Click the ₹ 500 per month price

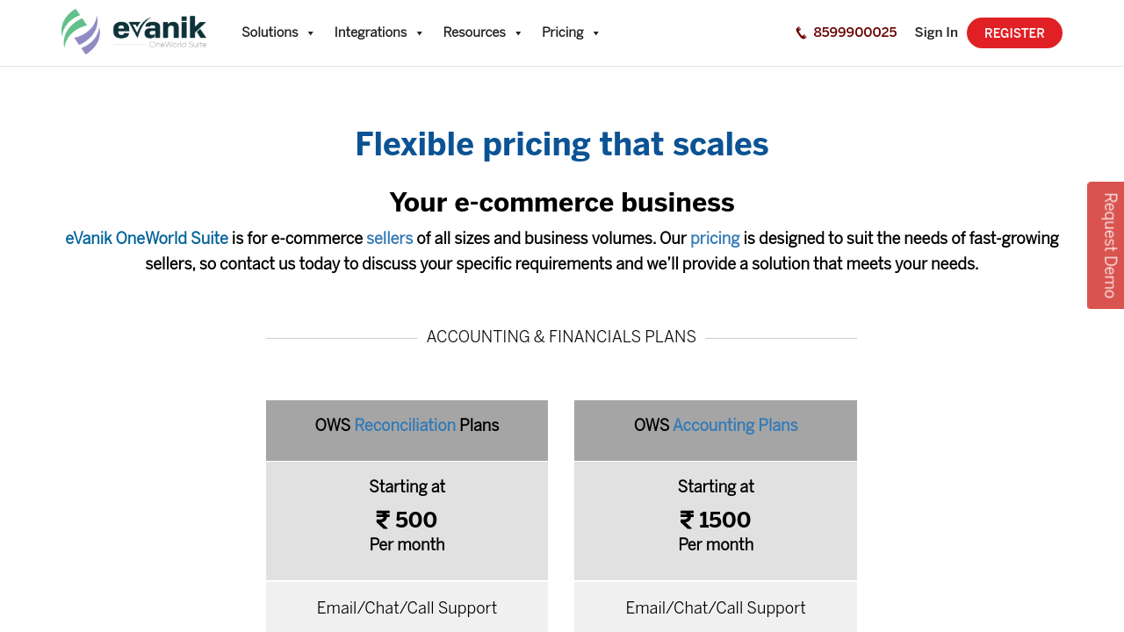click(407, 521)
